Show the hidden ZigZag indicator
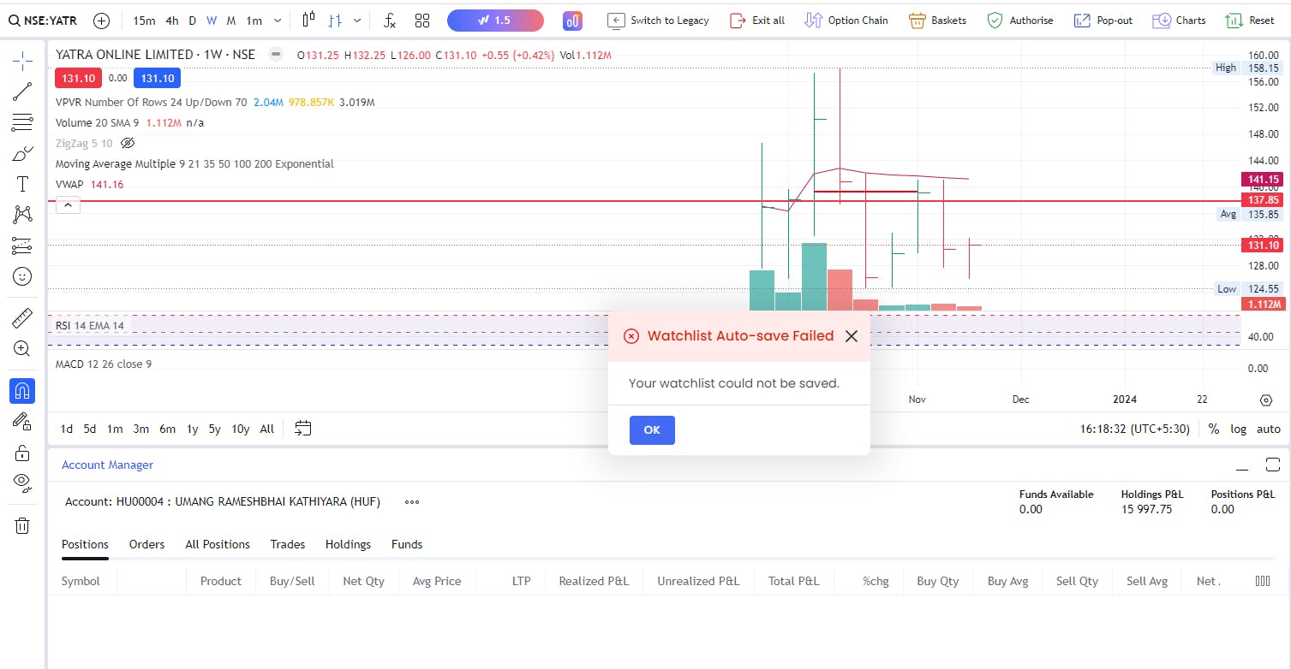This screenshot has height=669, width=1291. pos(128,143)
